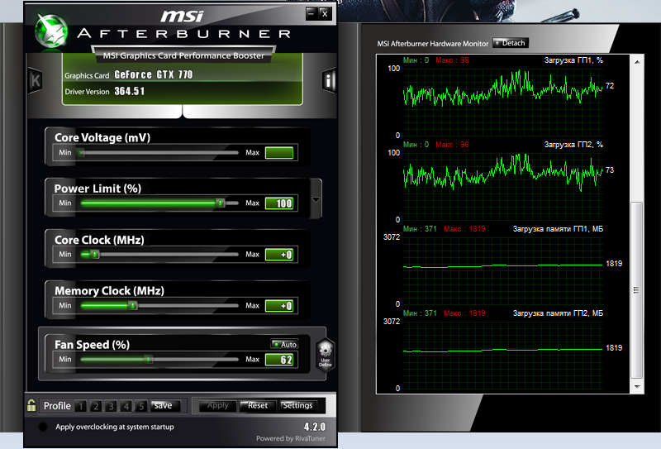Viewport: 661px width, 449px height.
Task: Click the version number 4.2.0
Action: (315, 427)
